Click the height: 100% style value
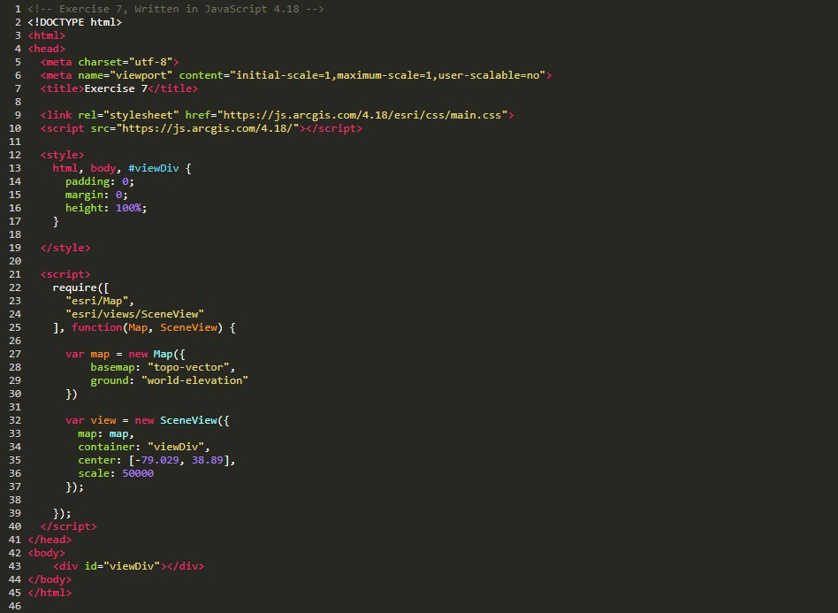The width and height of the screenshot is (838, 613). (131, 208)
